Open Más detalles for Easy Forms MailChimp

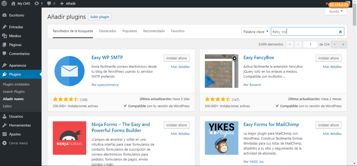coord(332,134)
